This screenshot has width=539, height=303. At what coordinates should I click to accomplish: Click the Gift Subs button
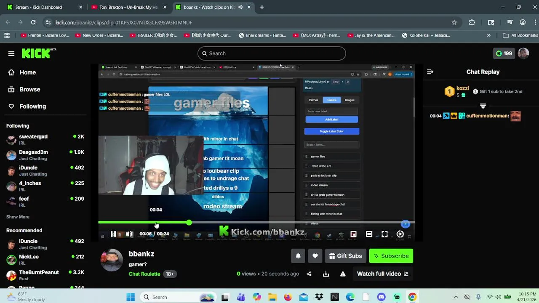[x=345, y=256]
